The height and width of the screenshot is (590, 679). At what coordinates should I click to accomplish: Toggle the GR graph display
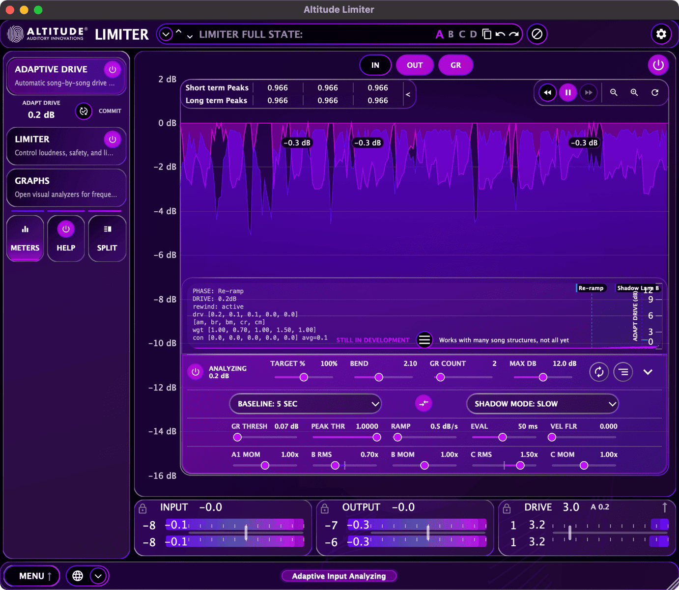coord(456,65)
